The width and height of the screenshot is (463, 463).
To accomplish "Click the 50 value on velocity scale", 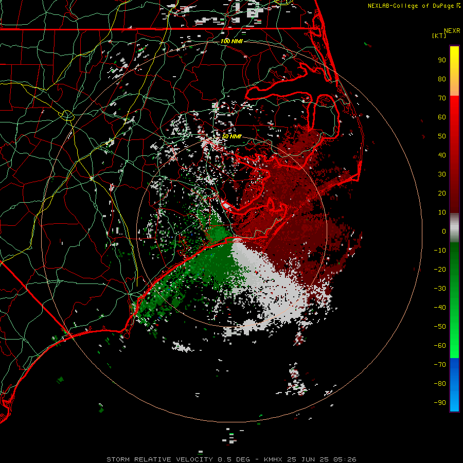I will click(442, 136).
